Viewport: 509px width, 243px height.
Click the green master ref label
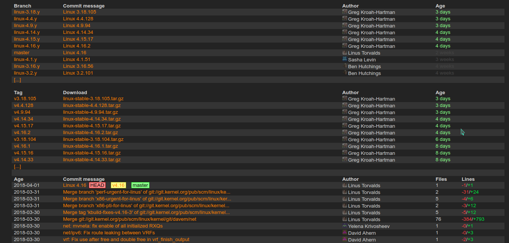pos(140,185)
